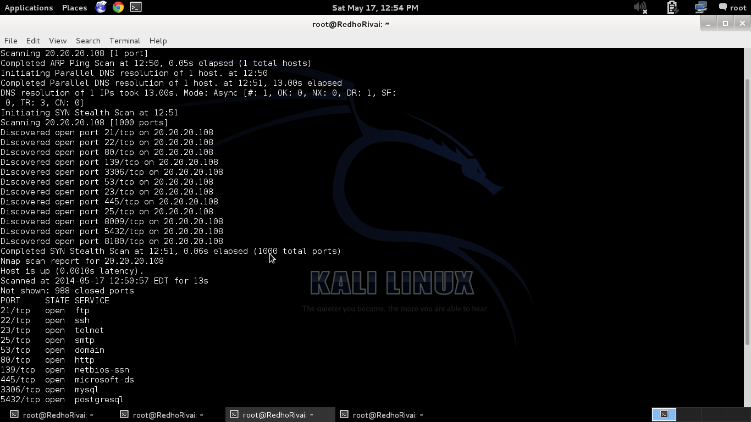Click the clock showing Sat May 17
Screen dimensions: 751x422
point(375,8)
